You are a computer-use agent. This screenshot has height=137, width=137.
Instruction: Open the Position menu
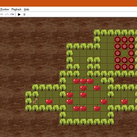pos(5,9)
